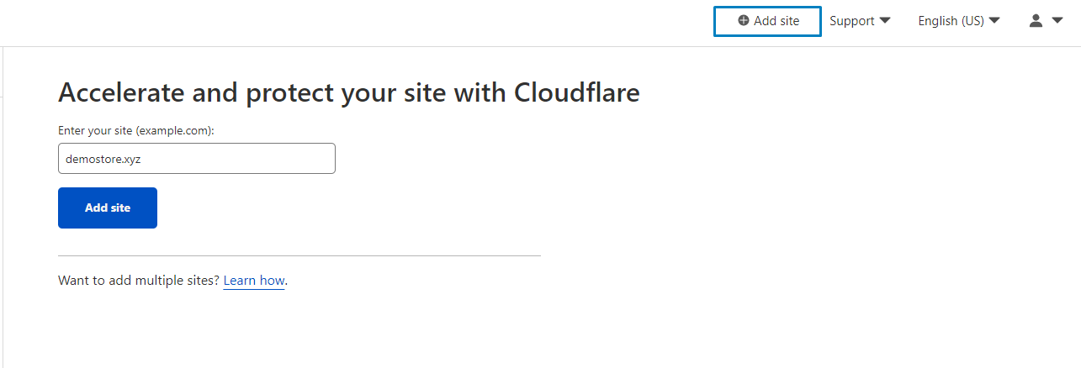The width and height of the screenshot is (1081, 368).
Task: Click the "Enter your site (example.com)" label
Action: [136, 131]
